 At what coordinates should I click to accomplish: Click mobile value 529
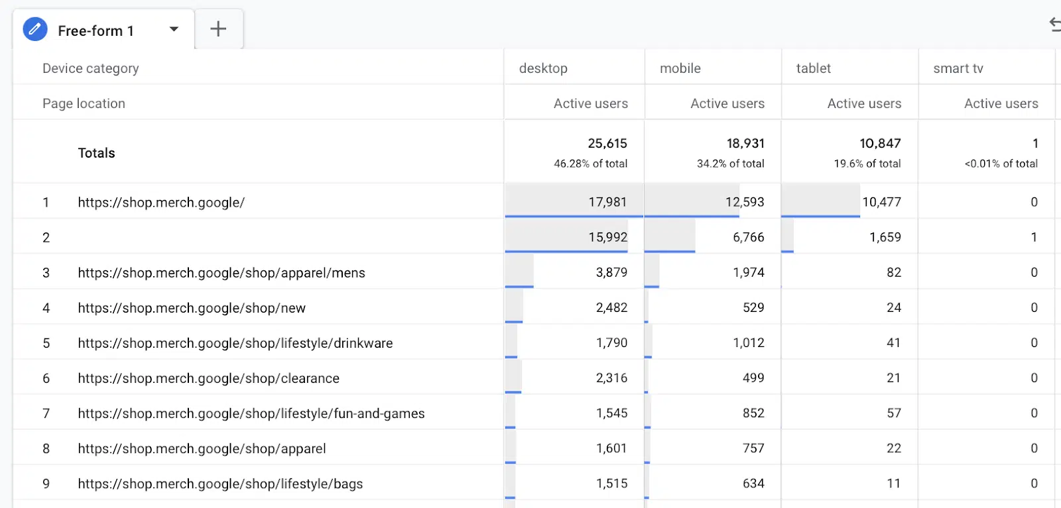753,307
